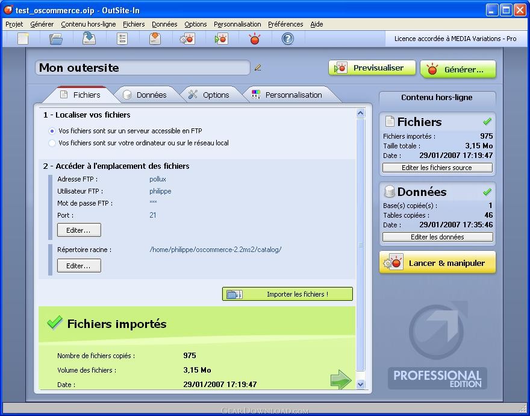Select local computer files radio option
Screen dimensions: 530x416
coord(52,143)
